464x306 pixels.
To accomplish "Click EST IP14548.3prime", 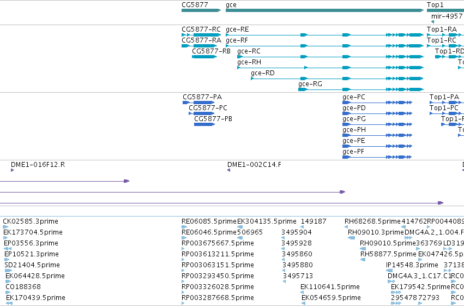I will [412, 265].
